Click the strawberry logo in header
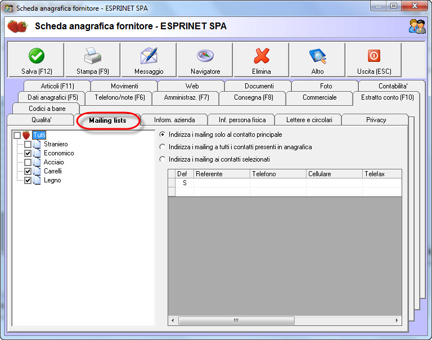The image size is (432, 340). (17, 26)
